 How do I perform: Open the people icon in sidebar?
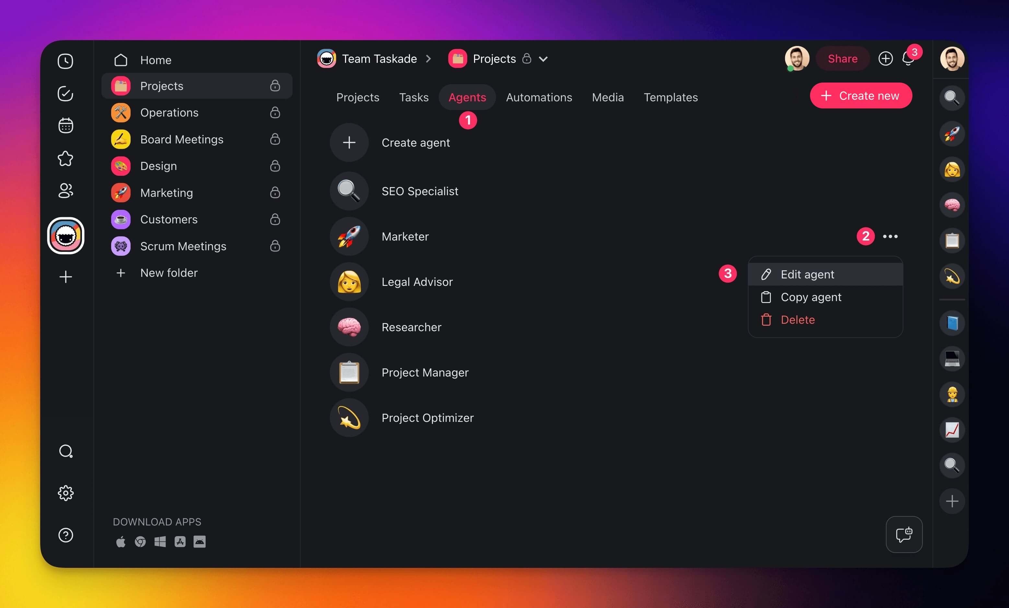pos(65,191)
